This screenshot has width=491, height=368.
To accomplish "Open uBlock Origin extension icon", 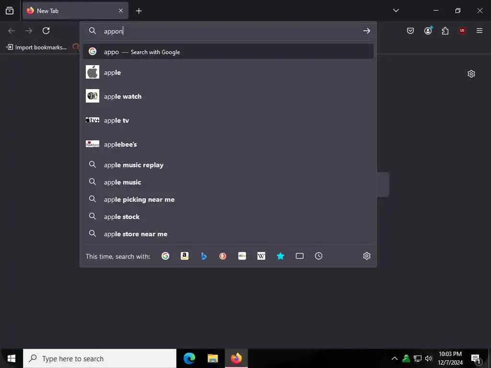I will pyautogui.click(x=462, y=31).
